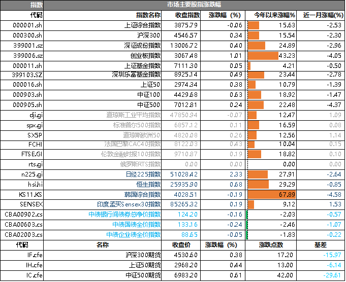Select the 道琼斯工业平均指数 row name
Image resolution: width=346 pixels, height=282 pixels.
[x=133, y=115]
